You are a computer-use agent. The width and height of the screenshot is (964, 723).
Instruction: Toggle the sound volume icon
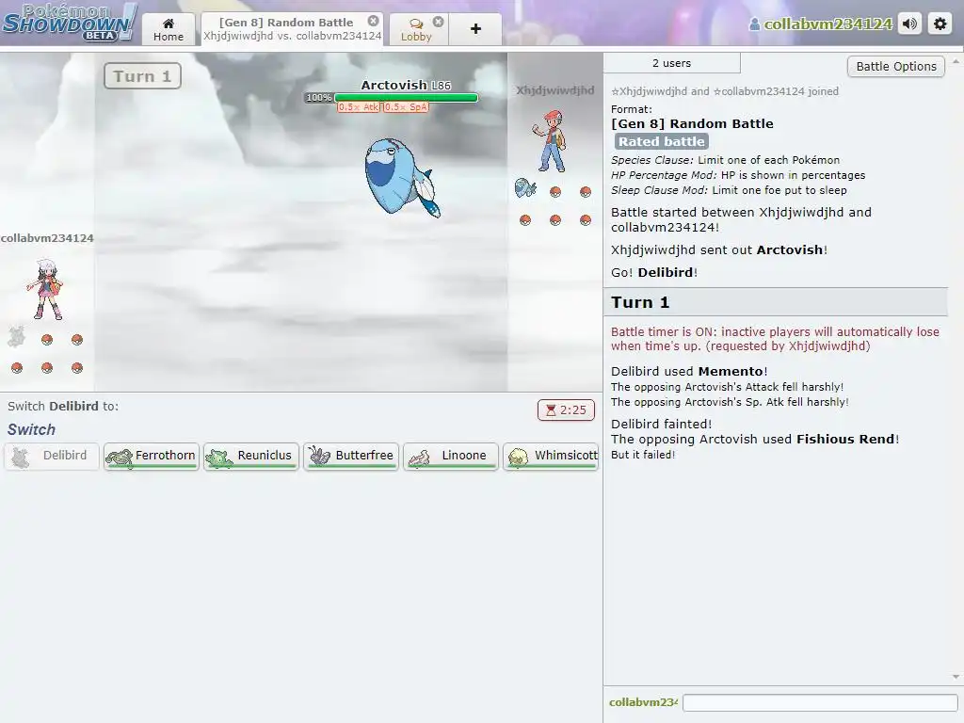tap(909, 24)
